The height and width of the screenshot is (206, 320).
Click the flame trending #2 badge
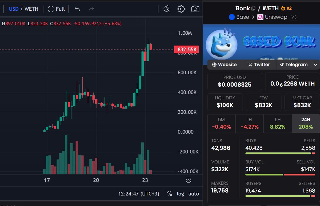point(286,8)
